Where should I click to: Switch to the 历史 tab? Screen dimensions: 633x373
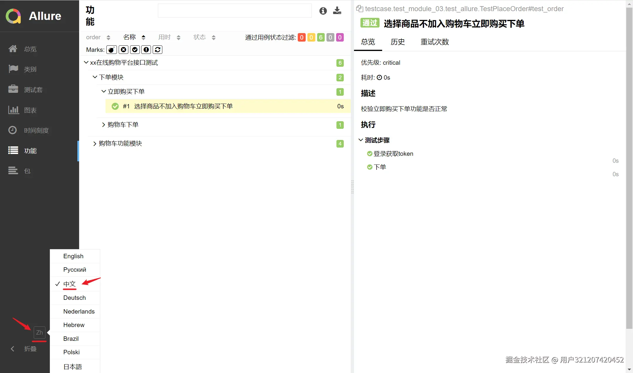click(x=397, y=42)
